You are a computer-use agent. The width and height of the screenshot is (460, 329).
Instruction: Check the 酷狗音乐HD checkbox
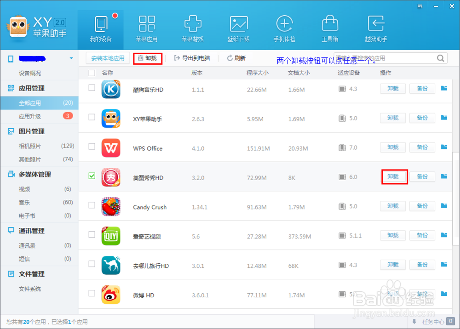[92, 88]
